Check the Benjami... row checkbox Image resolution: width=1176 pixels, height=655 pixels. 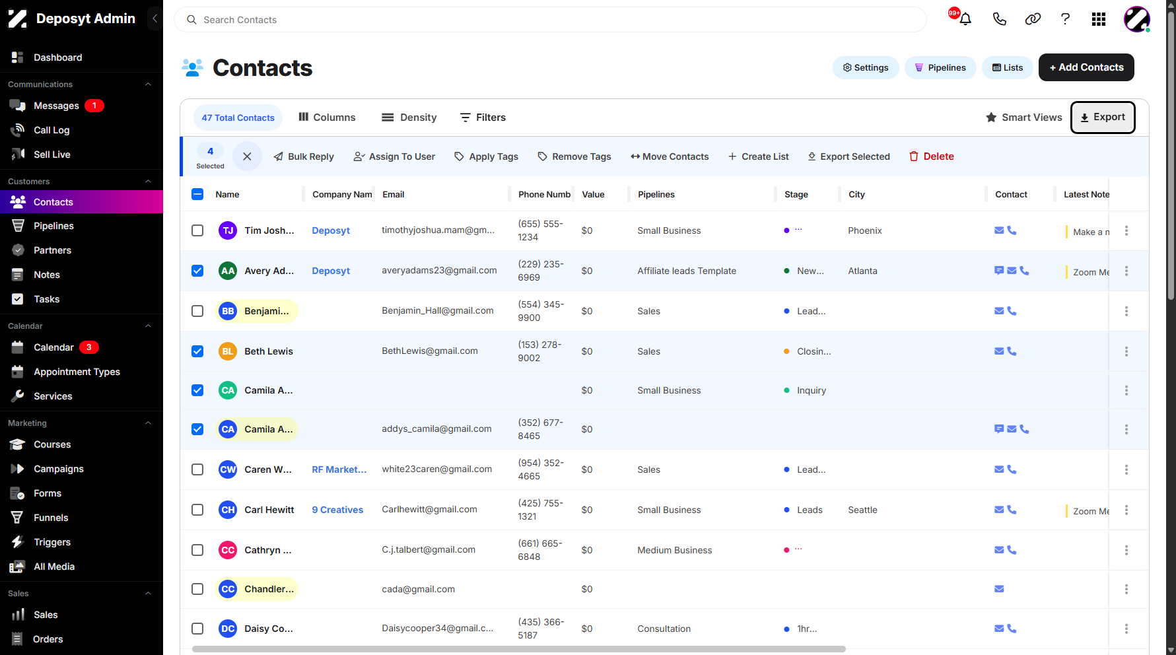(197, 311)
